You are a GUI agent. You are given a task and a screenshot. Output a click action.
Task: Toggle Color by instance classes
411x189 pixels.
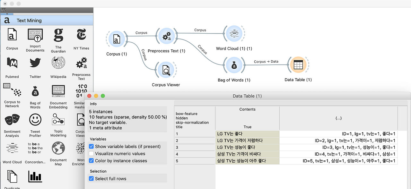(x=91, y=161)
